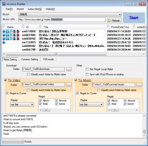This screenshot has width=148, height=146.
Task: Toggle Classify each folder in To Video section
Action: click(28, 90)
